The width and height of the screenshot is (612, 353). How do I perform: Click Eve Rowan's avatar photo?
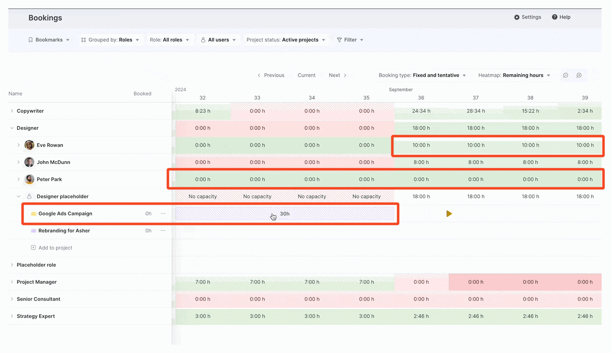point(29,145)
